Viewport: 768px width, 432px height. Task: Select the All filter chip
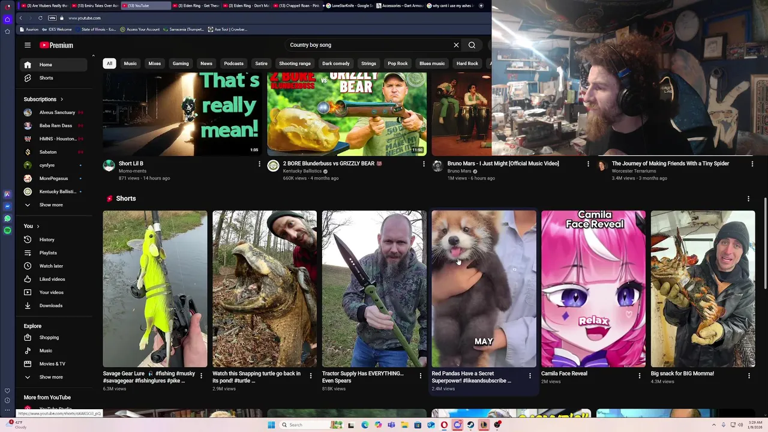[x=109, y=64]
